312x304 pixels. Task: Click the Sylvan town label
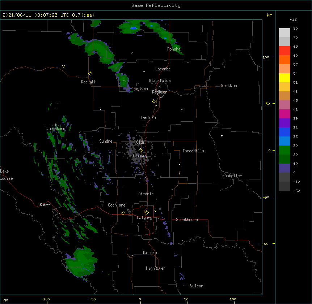click(x=141, y=88)
